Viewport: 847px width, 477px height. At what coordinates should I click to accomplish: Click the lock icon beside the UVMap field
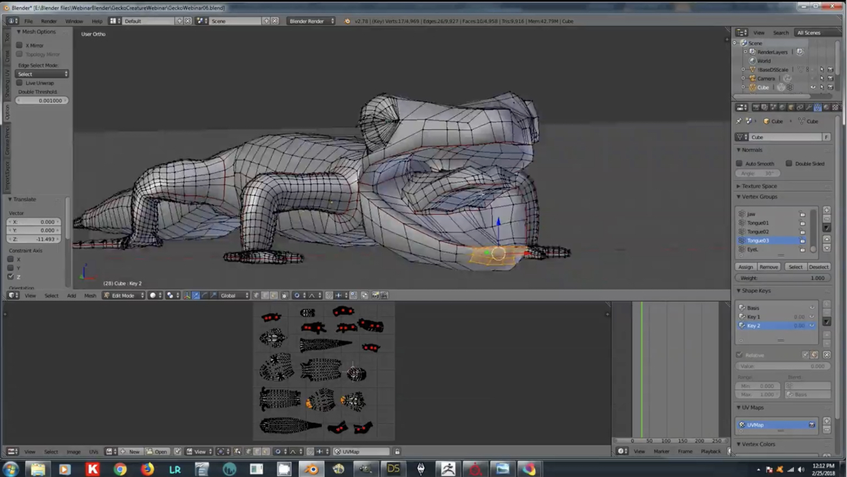point(397,451)
